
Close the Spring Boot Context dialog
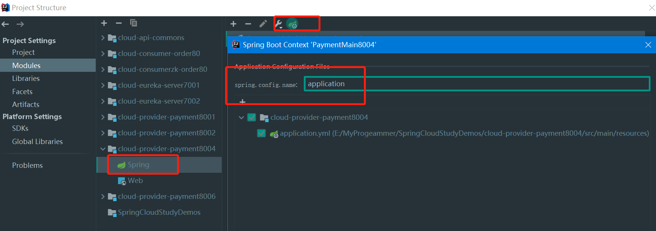tap(648, 45)
